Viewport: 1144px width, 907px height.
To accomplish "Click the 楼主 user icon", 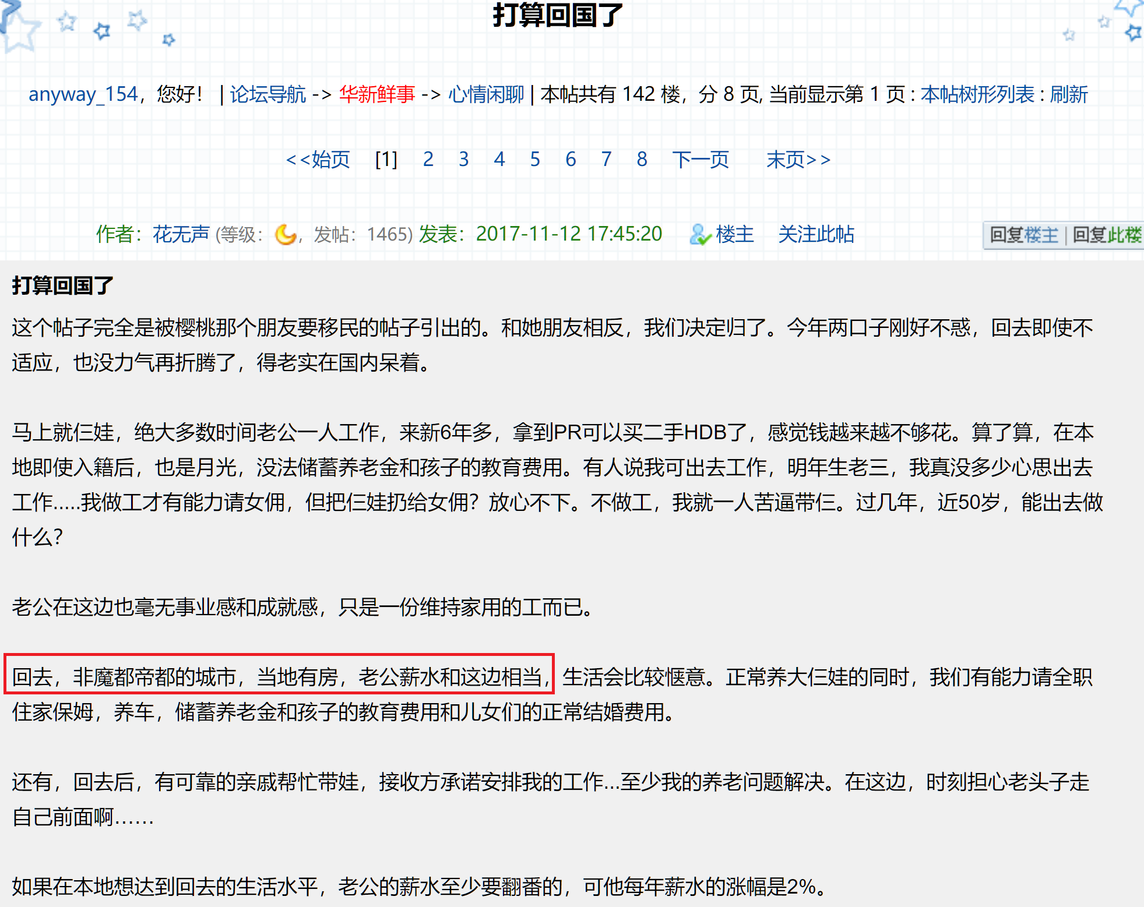I will coord(700,234).
